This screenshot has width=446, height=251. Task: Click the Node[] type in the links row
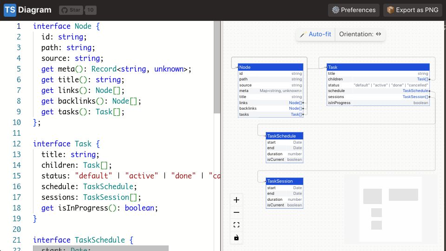pos(295,103)
